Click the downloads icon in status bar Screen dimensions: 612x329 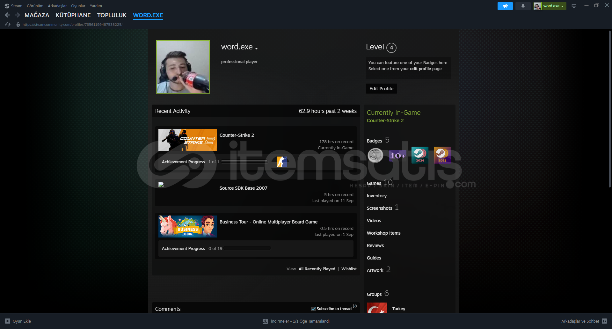pos(265,321)
